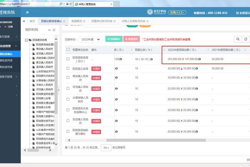Switch to the 数据概况 tab
Viewport: 250px width, 167px height.
pyautogui.click(x=77, y=21)
